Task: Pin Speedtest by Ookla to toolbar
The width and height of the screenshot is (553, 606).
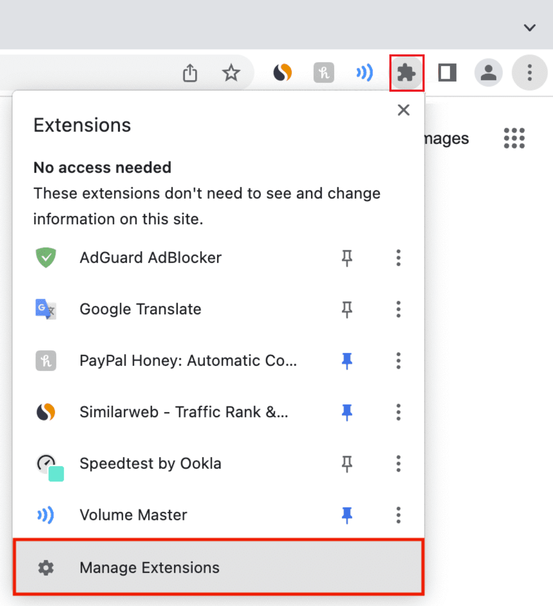Action: [347, 464]
